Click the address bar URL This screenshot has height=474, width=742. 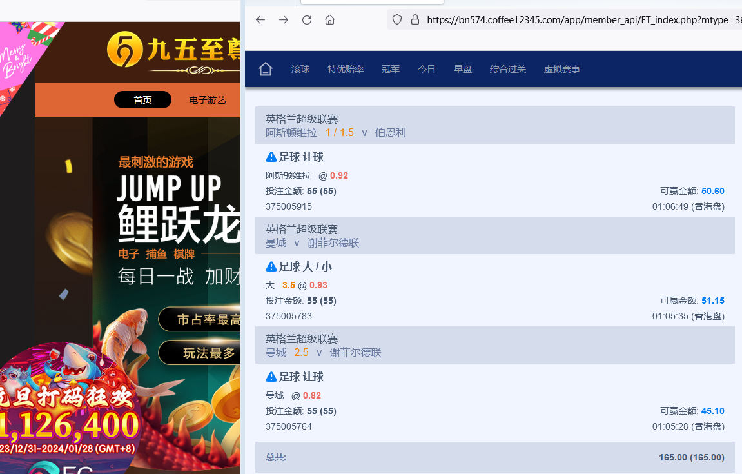[x=583, y=20]
